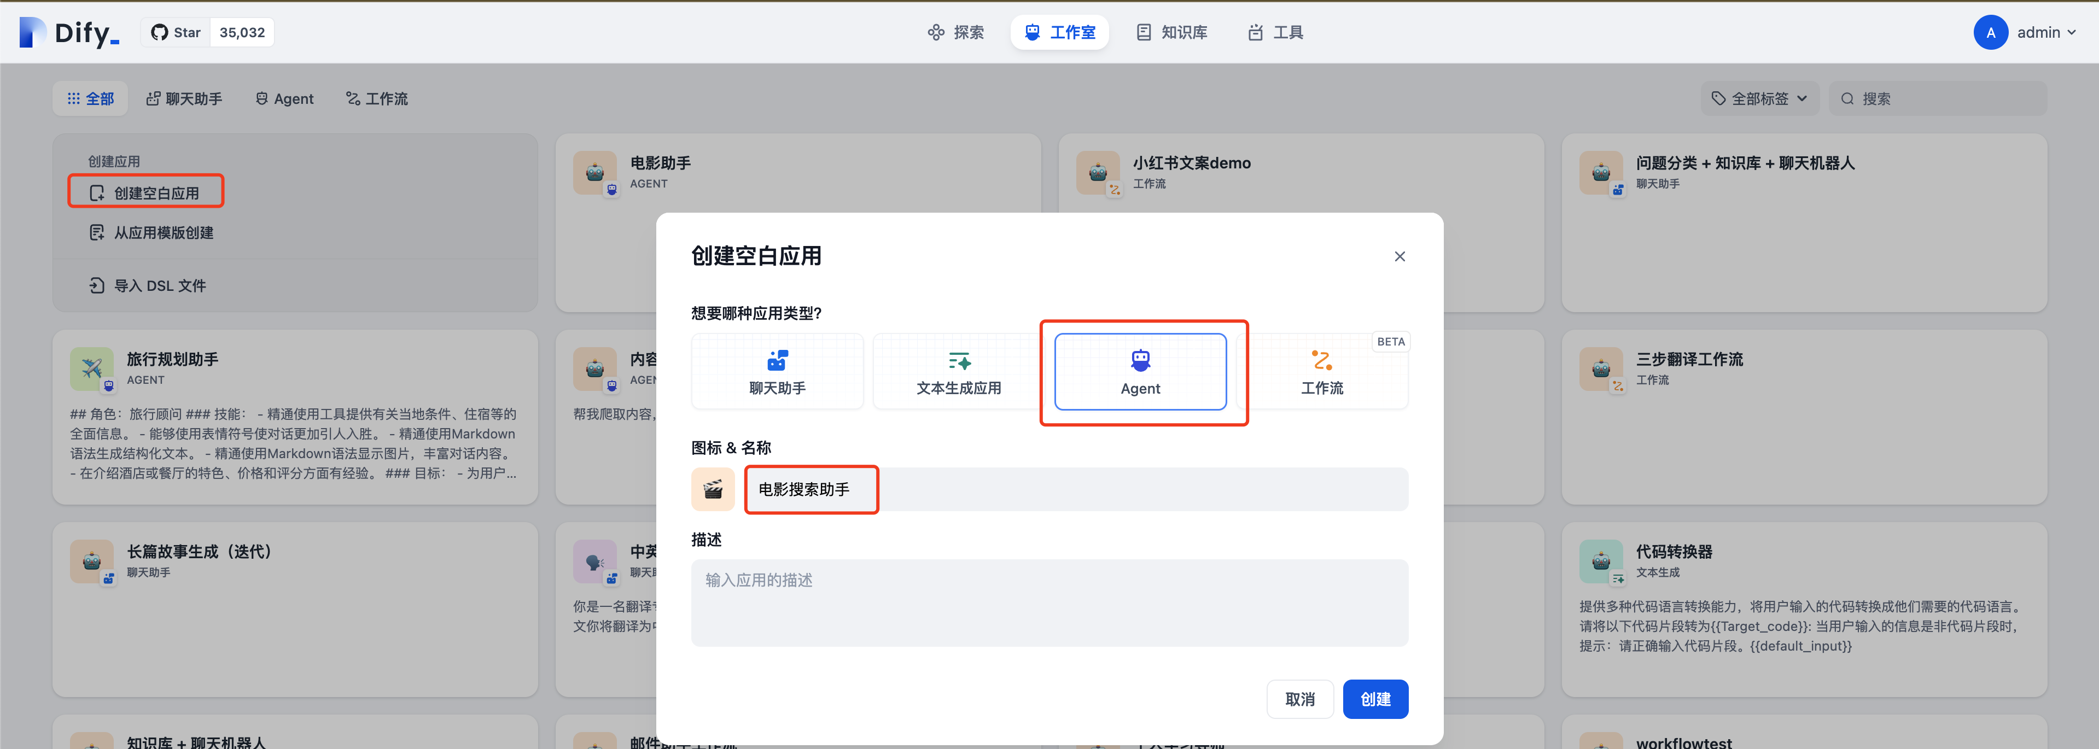Click the 描述 text area
This screenshot has height=749, width=2099.
coord(1049,602)
